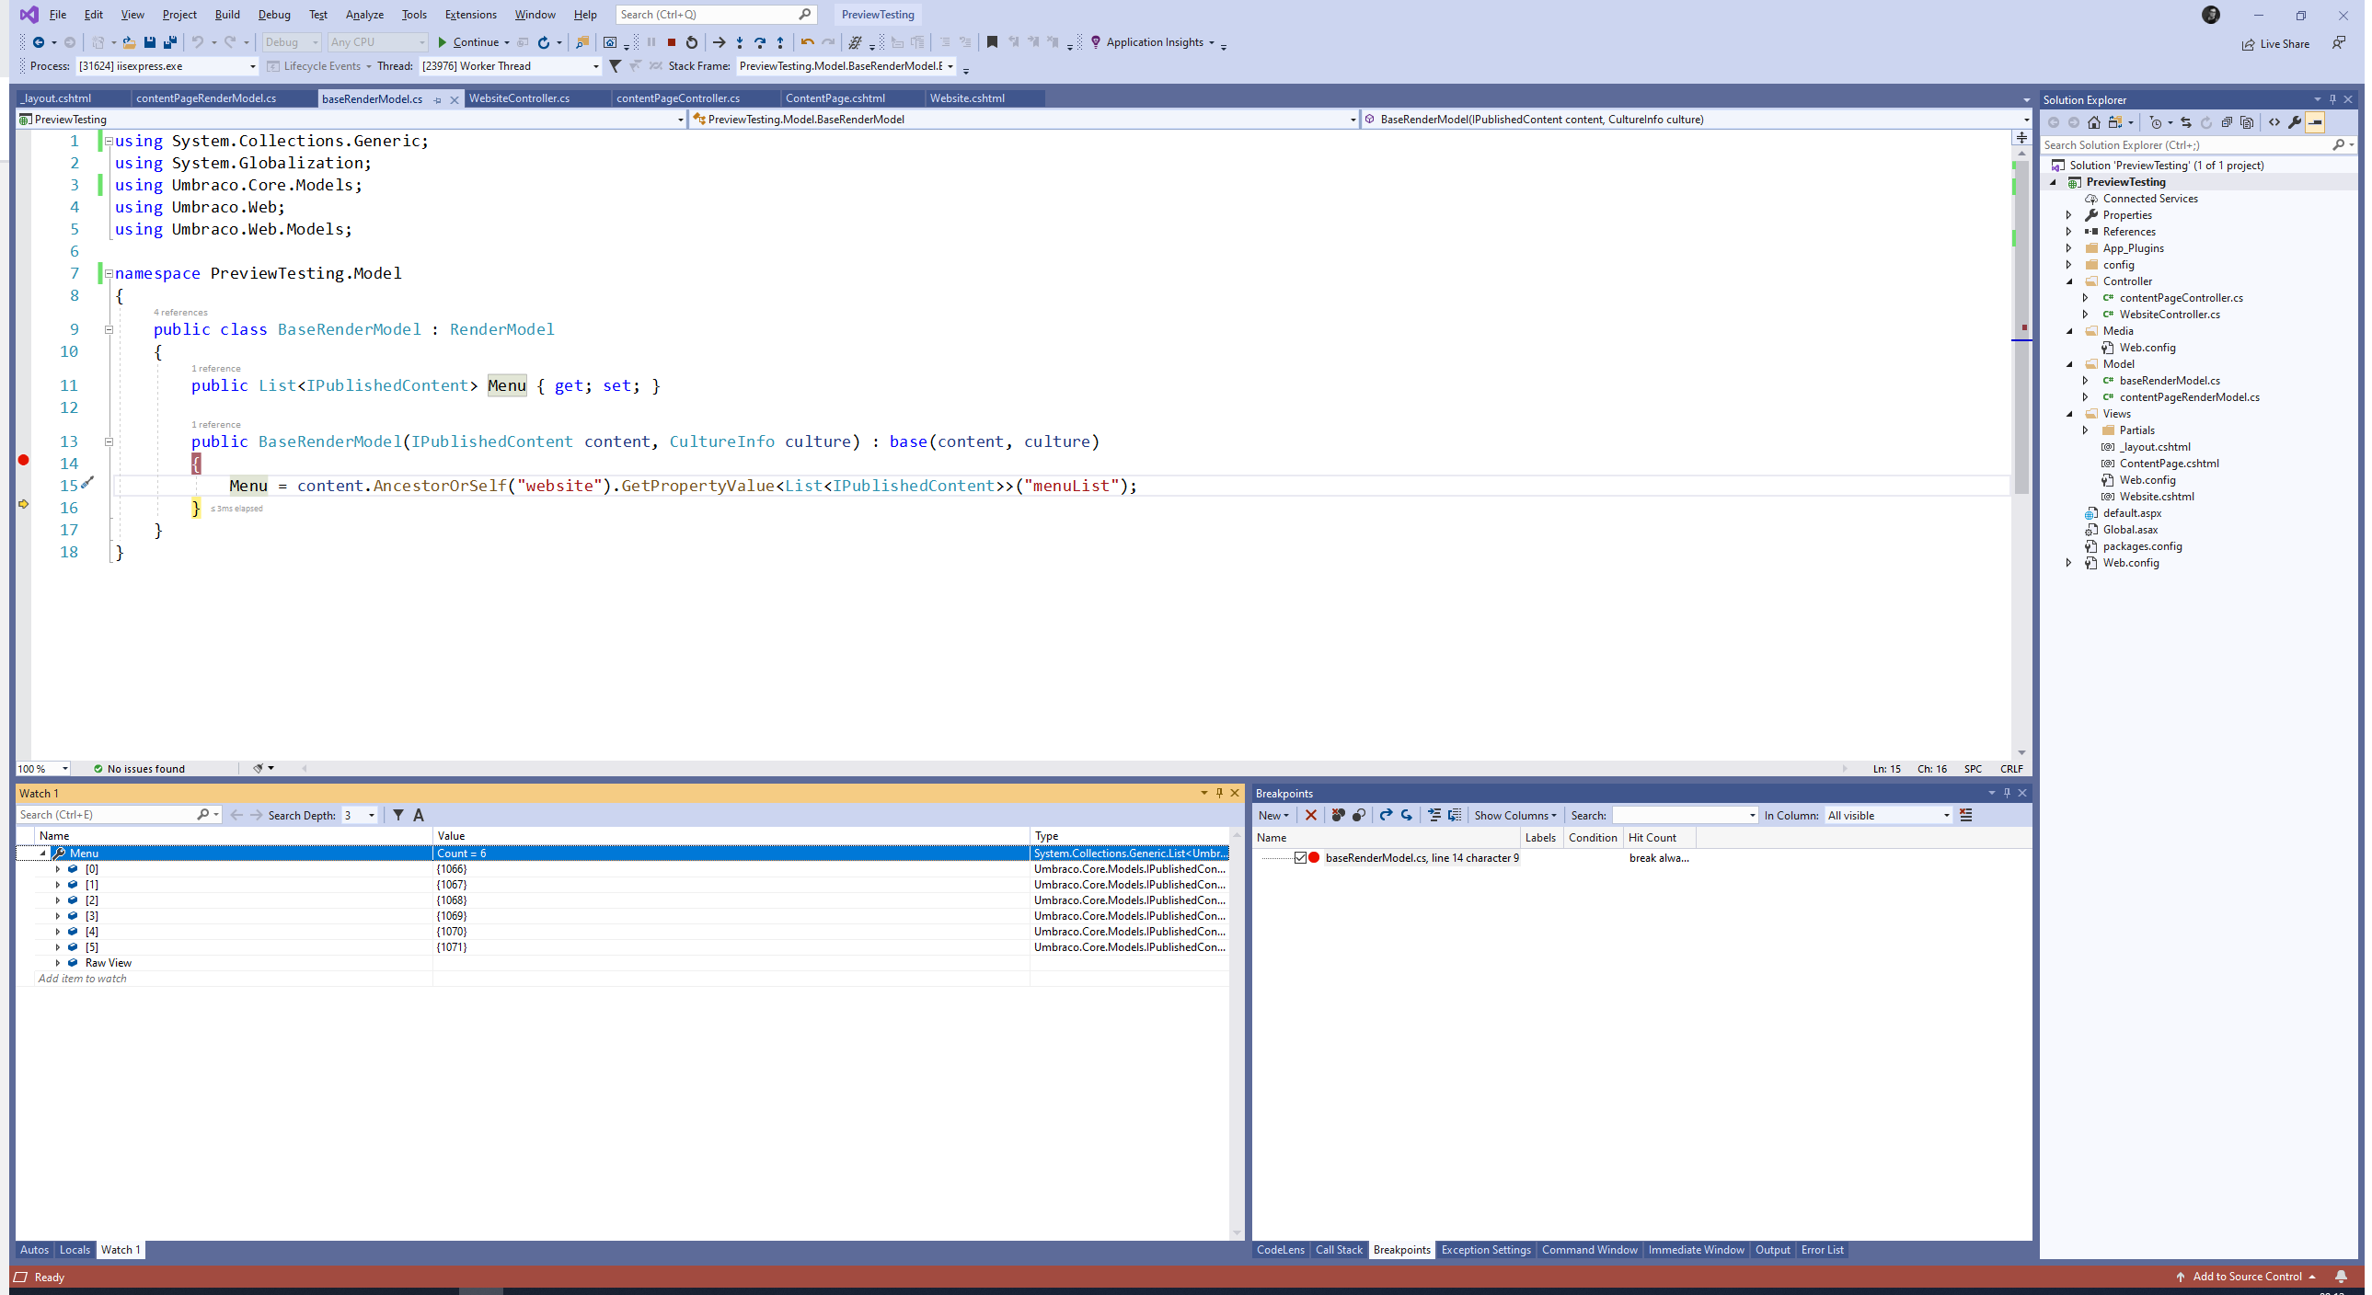Toggle Preview Selected Items in Solution Explorer

click(x=2315, y=122)
